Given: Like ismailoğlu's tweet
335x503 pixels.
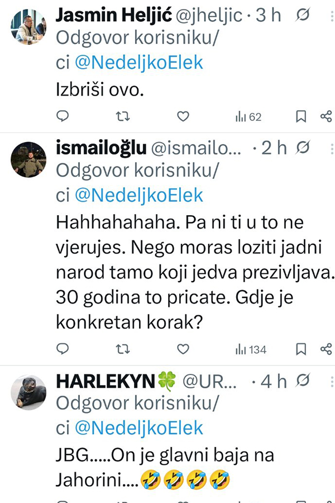Looking at the screenshot, I should coord(183,349).
